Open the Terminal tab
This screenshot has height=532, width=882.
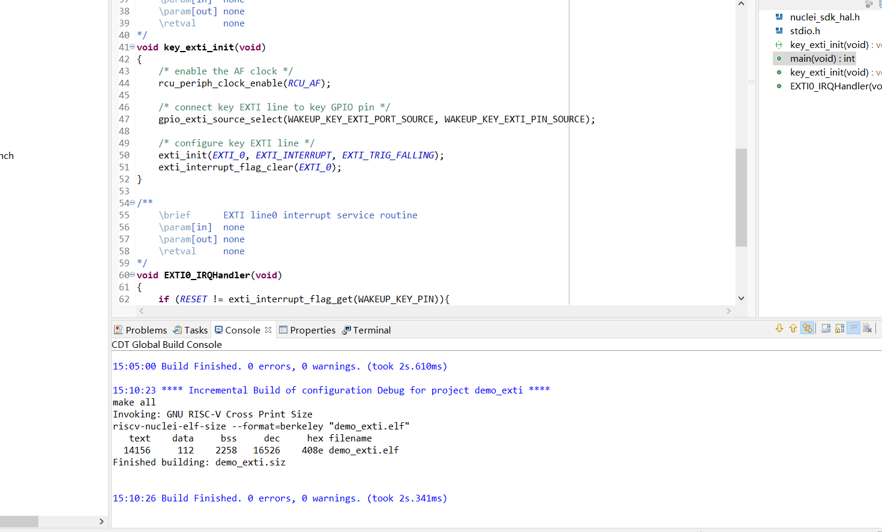(x=366, y=330)
